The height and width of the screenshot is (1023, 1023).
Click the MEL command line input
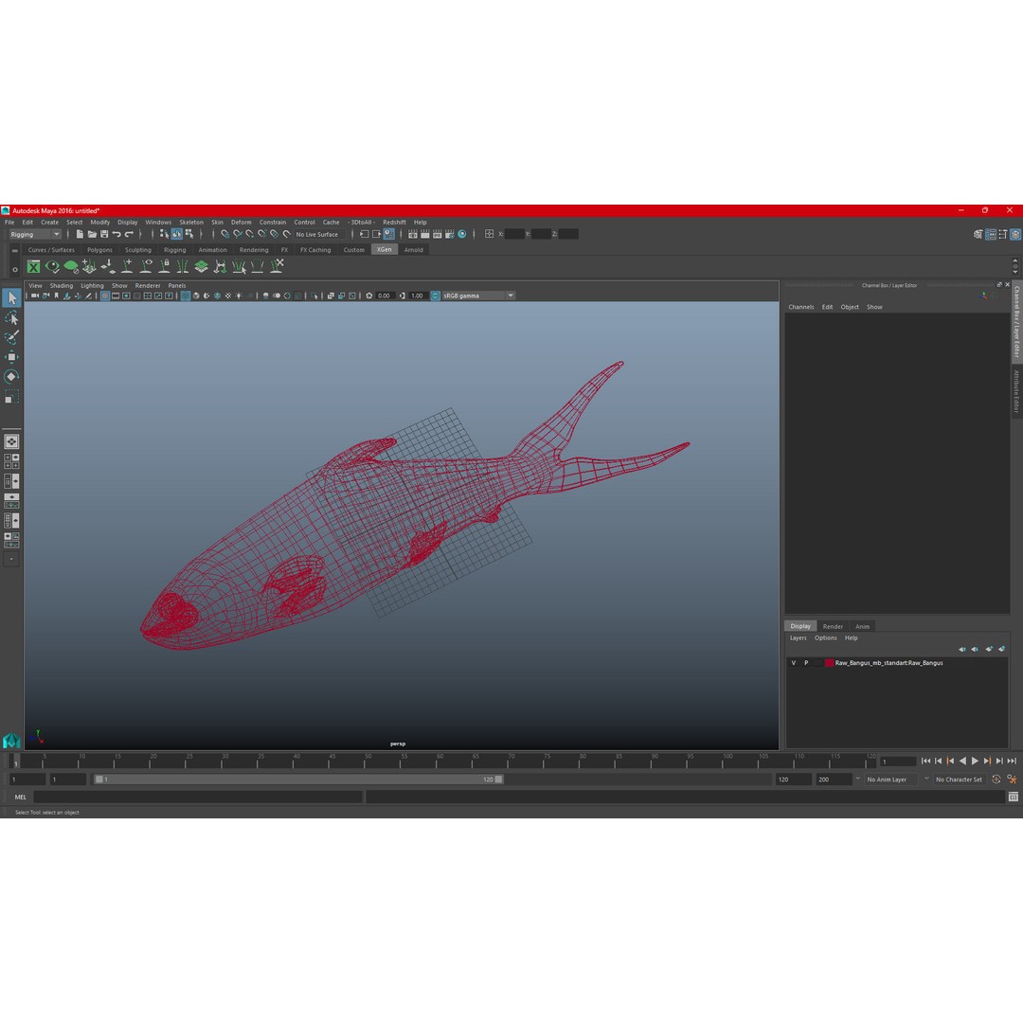[198, 797]
